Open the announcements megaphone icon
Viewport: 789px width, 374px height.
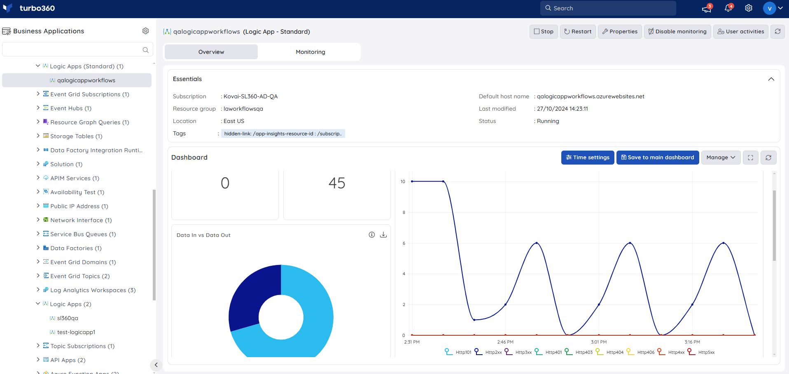click(x=707, y=8)
